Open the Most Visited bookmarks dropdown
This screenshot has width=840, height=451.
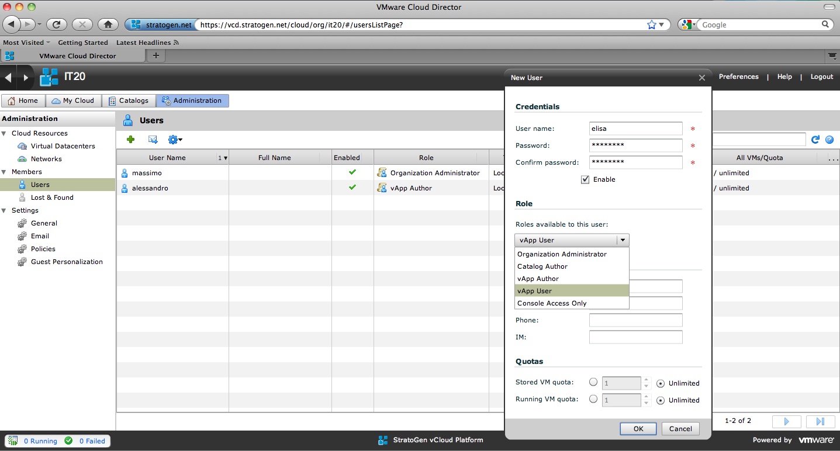[26, 43]
